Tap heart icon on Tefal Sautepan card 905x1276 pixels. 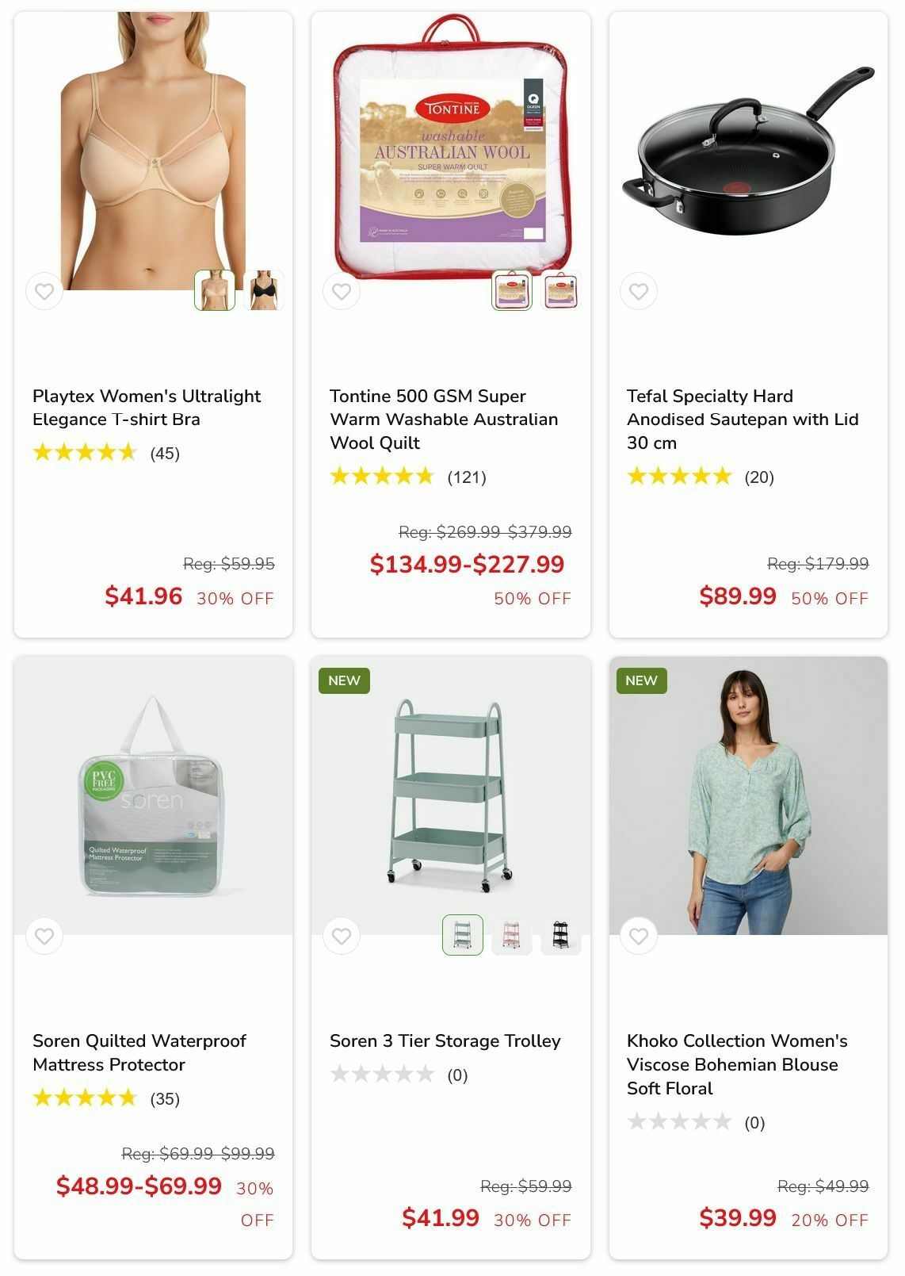click(x=639, y=291)
